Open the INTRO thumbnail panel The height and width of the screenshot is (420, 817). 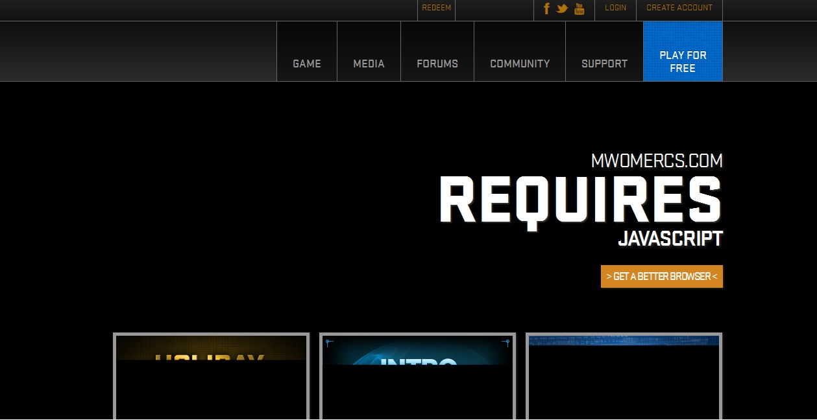(x=417, y=376)
